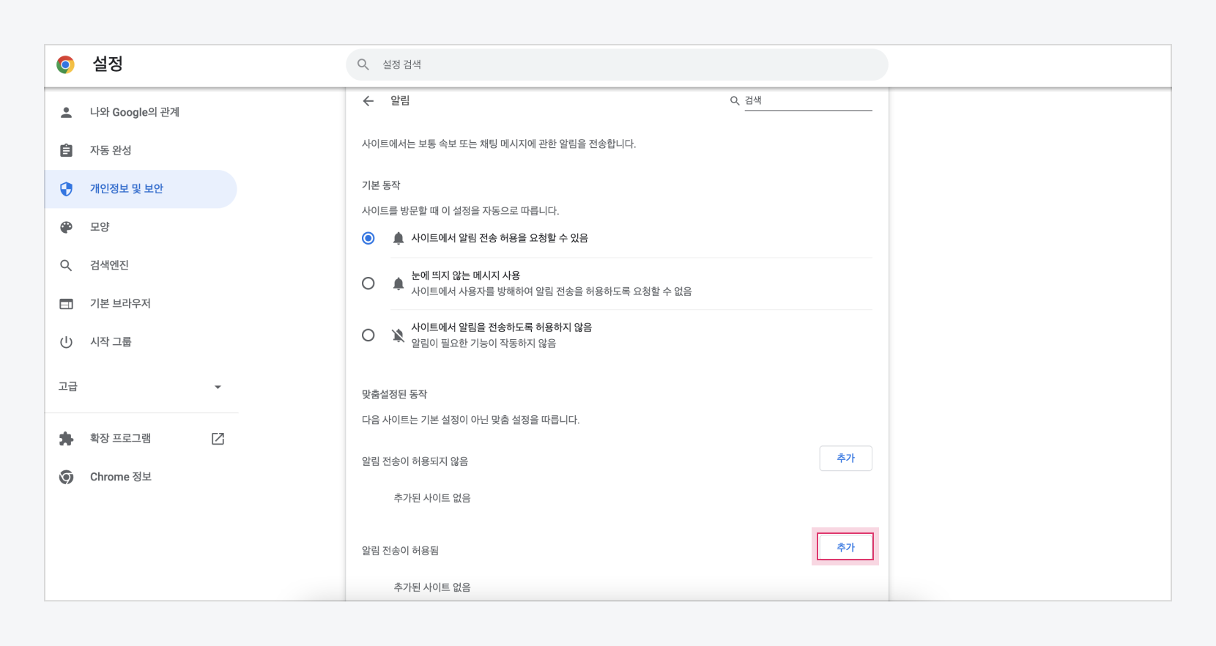Expand the 고급 section arrow
Screen dimensions: 1216x646
click(218, 387)
